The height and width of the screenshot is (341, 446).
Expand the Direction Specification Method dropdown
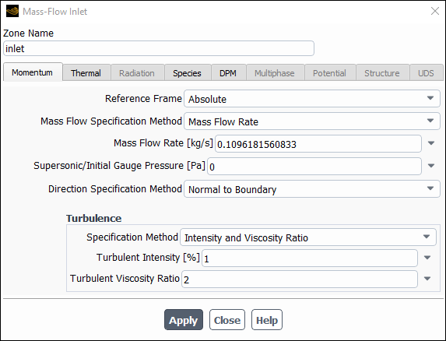[312, 189]
